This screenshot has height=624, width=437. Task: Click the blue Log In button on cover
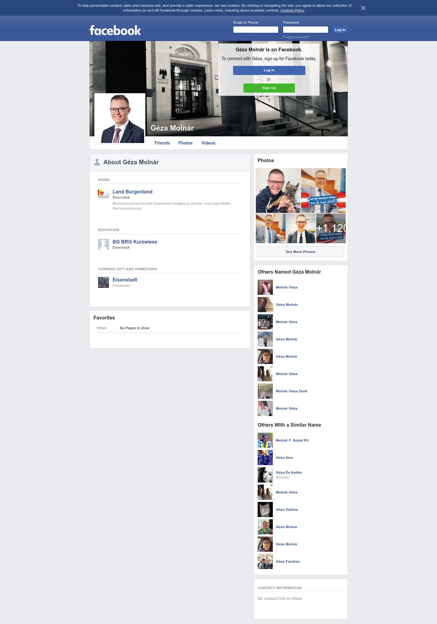coord(269,70)
